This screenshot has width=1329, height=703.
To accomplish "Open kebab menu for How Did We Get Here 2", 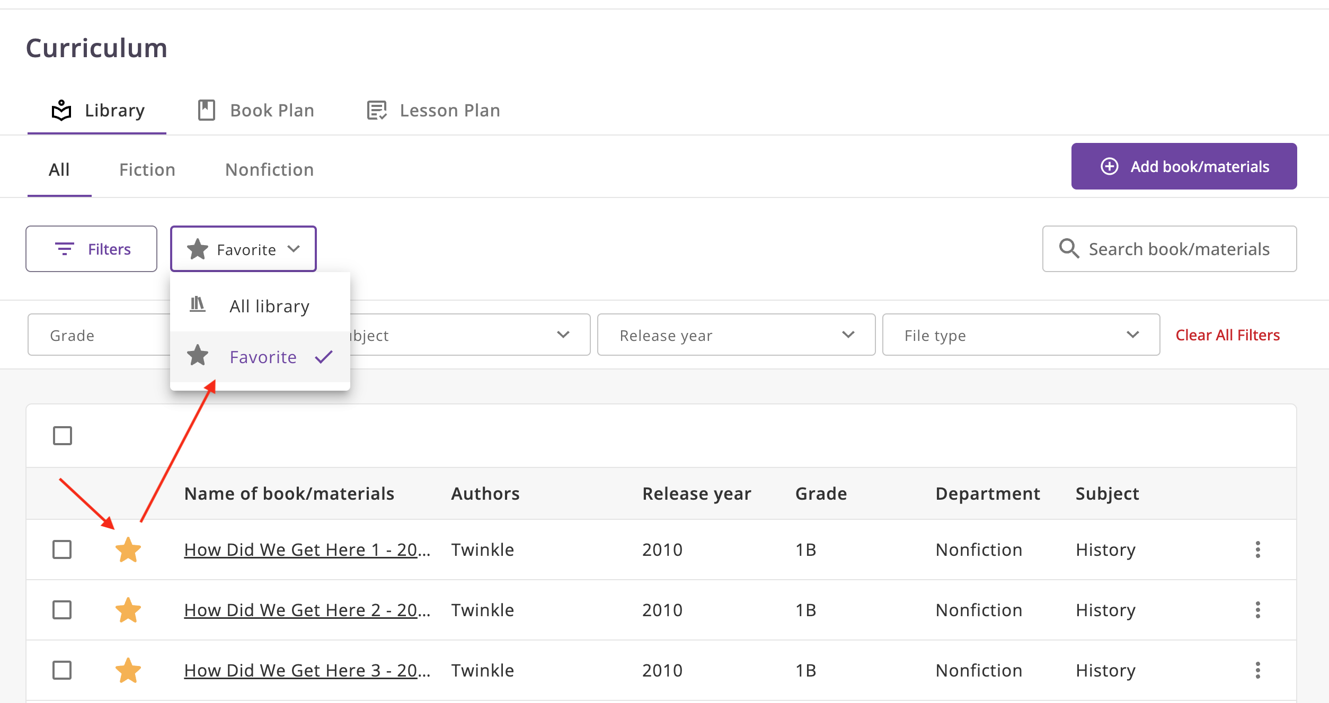I will 1257,610.
